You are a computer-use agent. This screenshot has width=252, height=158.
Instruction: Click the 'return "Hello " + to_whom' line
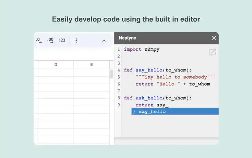click(x=173, y=84)
